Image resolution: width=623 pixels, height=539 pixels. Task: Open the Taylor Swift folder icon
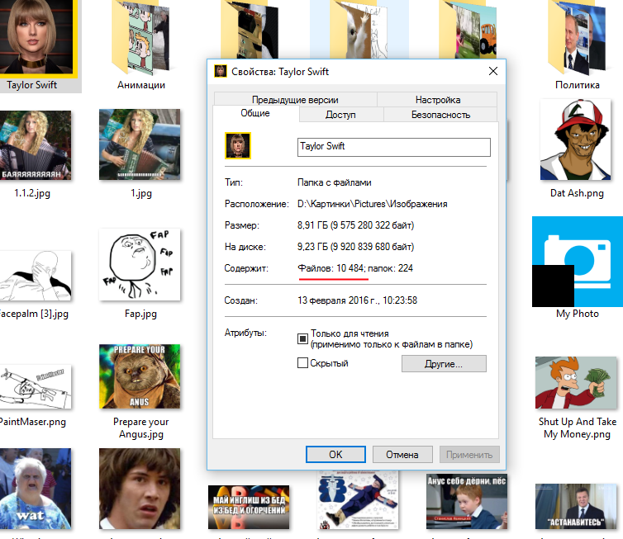[x=39, y=37]
